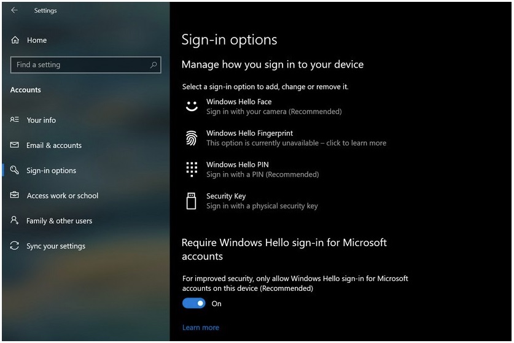Click the Accounts section heading

[x=26, y=90]
